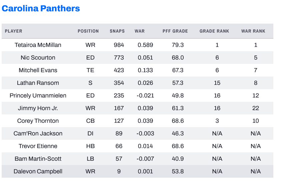
Task: Click Bam Martin-Scott player name
Action: [38, 159]
